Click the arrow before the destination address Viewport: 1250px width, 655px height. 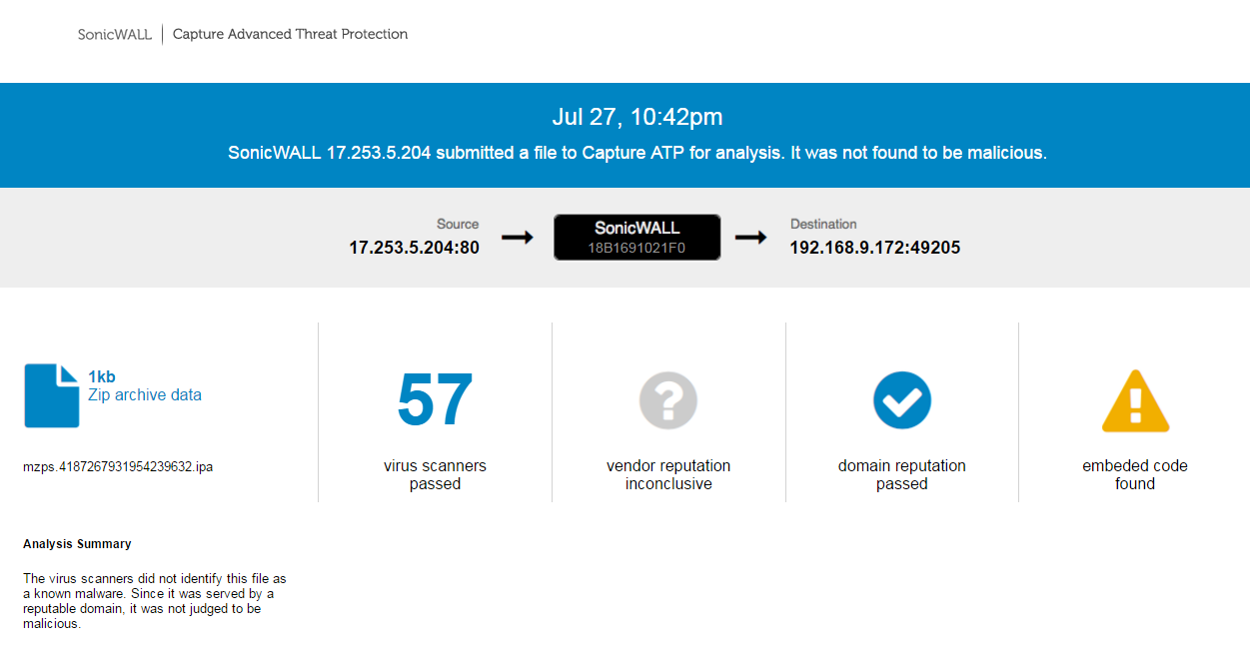coord(750,238)
